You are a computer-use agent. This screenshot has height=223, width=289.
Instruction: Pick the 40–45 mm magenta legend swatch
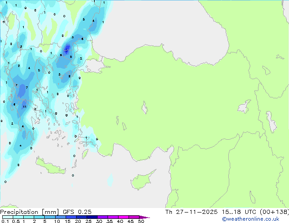click(x=124, y=217)
